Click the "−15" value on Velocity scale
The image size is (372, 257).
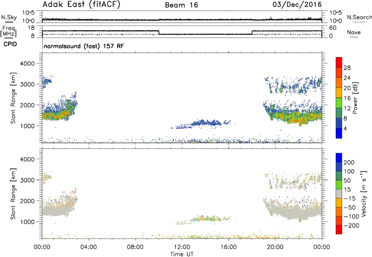(x=350, y=198)
